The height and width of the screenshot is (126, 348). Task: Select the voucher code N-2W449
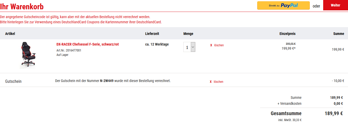point(107,81)
